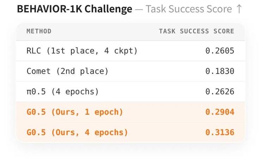Select the π0.5 (4 epochs) row label

pos(63,92)
